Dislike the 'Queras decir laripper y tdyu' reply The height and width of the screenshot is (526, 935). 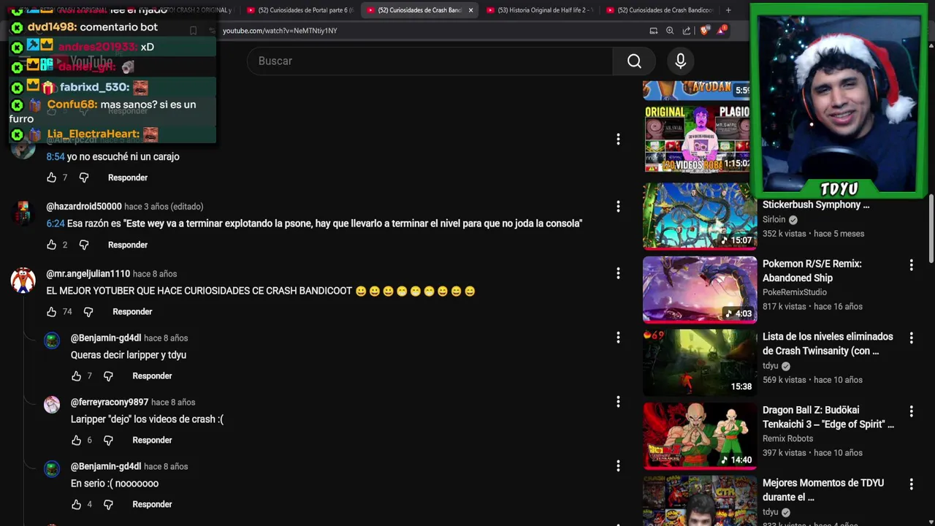pyautogui.click(x=108, y=376)
